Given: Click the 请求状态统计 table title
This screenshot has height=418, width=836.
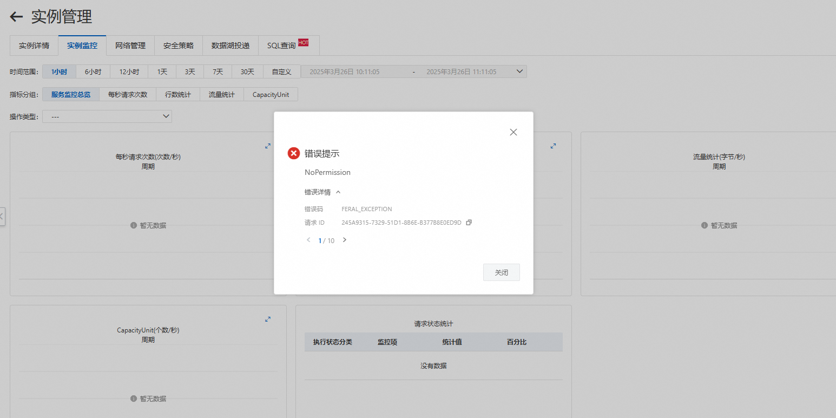Looking at the screenshot, I should 433,324.
